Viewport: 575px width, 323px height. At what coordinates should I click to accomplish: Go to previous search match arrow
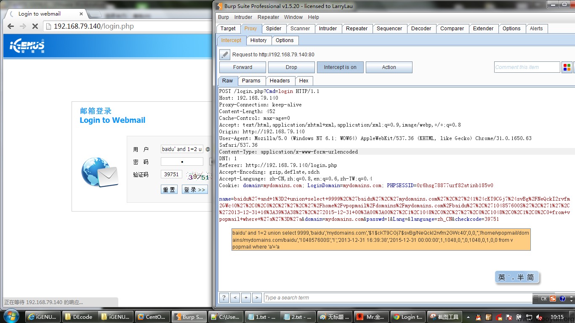pos(235,297)
